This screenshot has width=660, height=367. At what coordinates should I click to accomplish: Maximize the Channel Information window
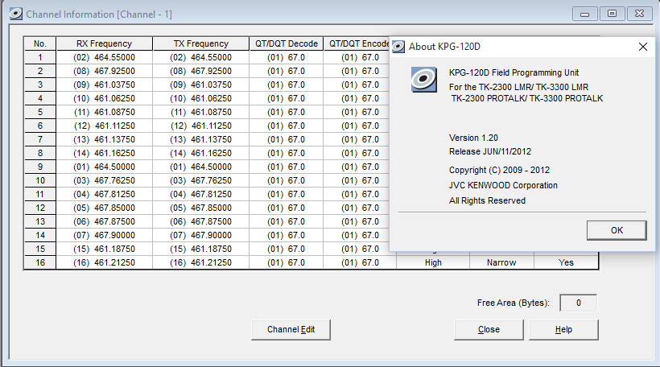(612, 14)
